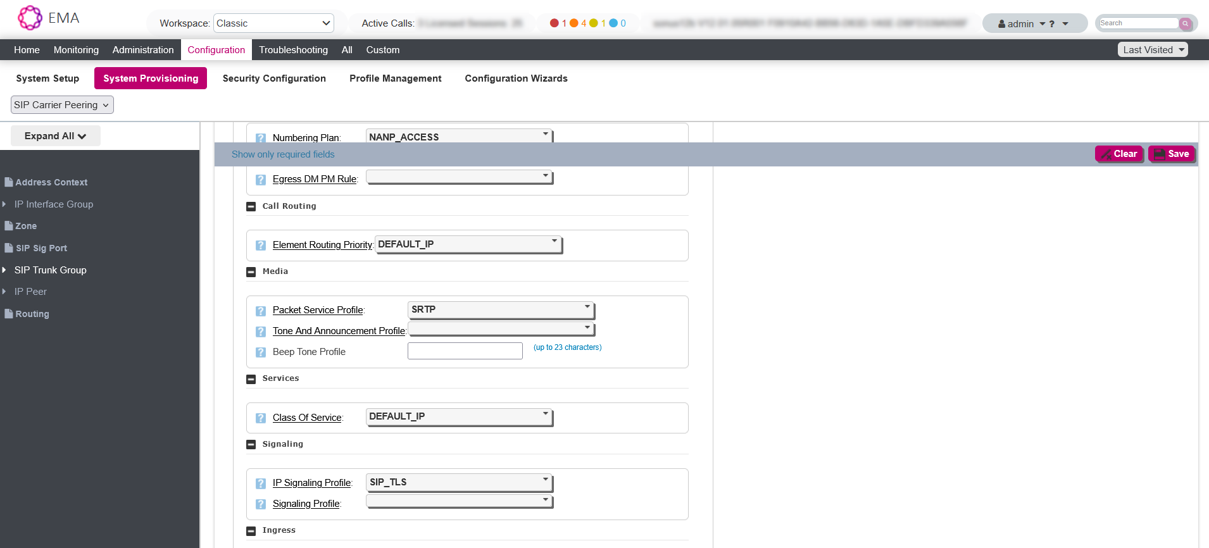Click help icon for Tone And Announcement Profile

pos(260,332)
